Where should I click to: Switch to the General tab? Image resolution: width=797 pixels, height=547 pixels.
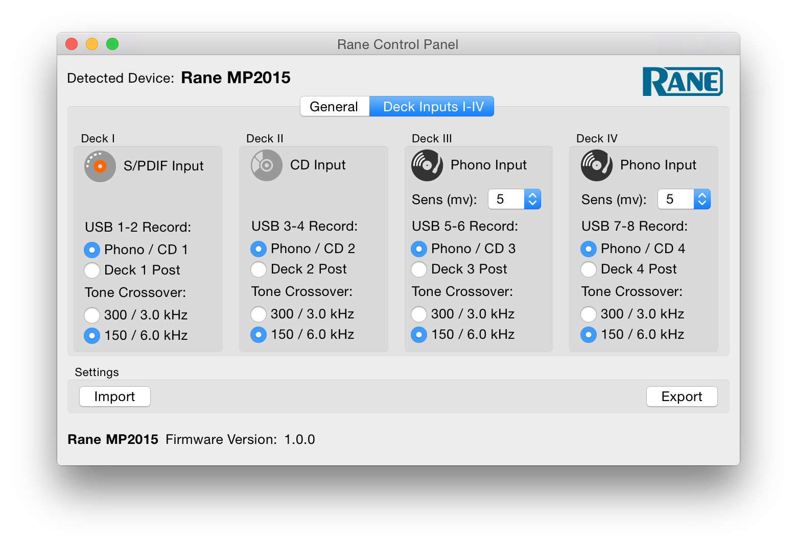(x=334, y=107)
